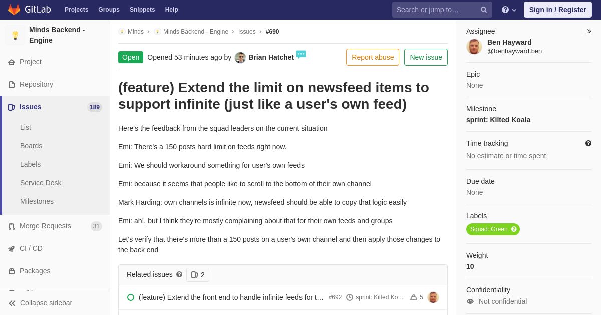Viewport: 601px width, 315px height.
Task: Click the Not confidential eye icon
Action: point(470,301)
